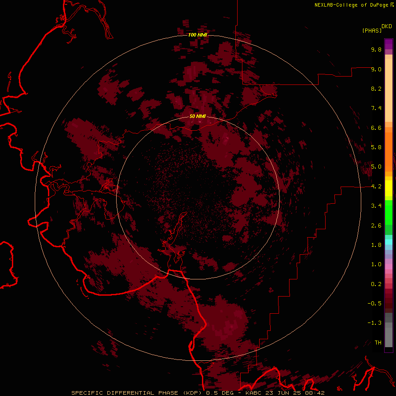
Task: Click the 0.2 scale label
Action: click(x=376, y=284)
